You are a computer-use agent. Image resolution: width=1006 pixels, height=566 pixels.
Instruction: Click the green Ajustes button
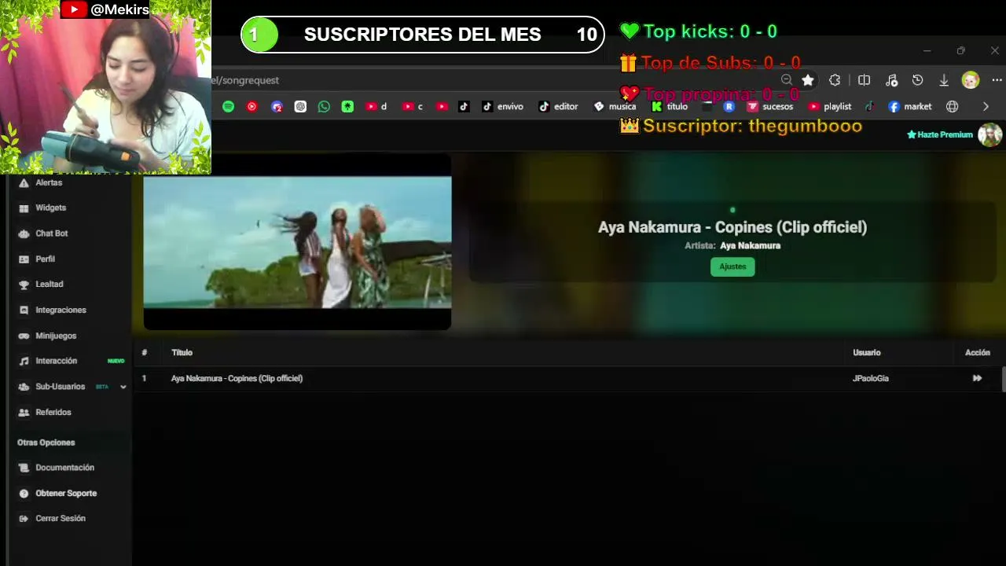click(732, 266)
